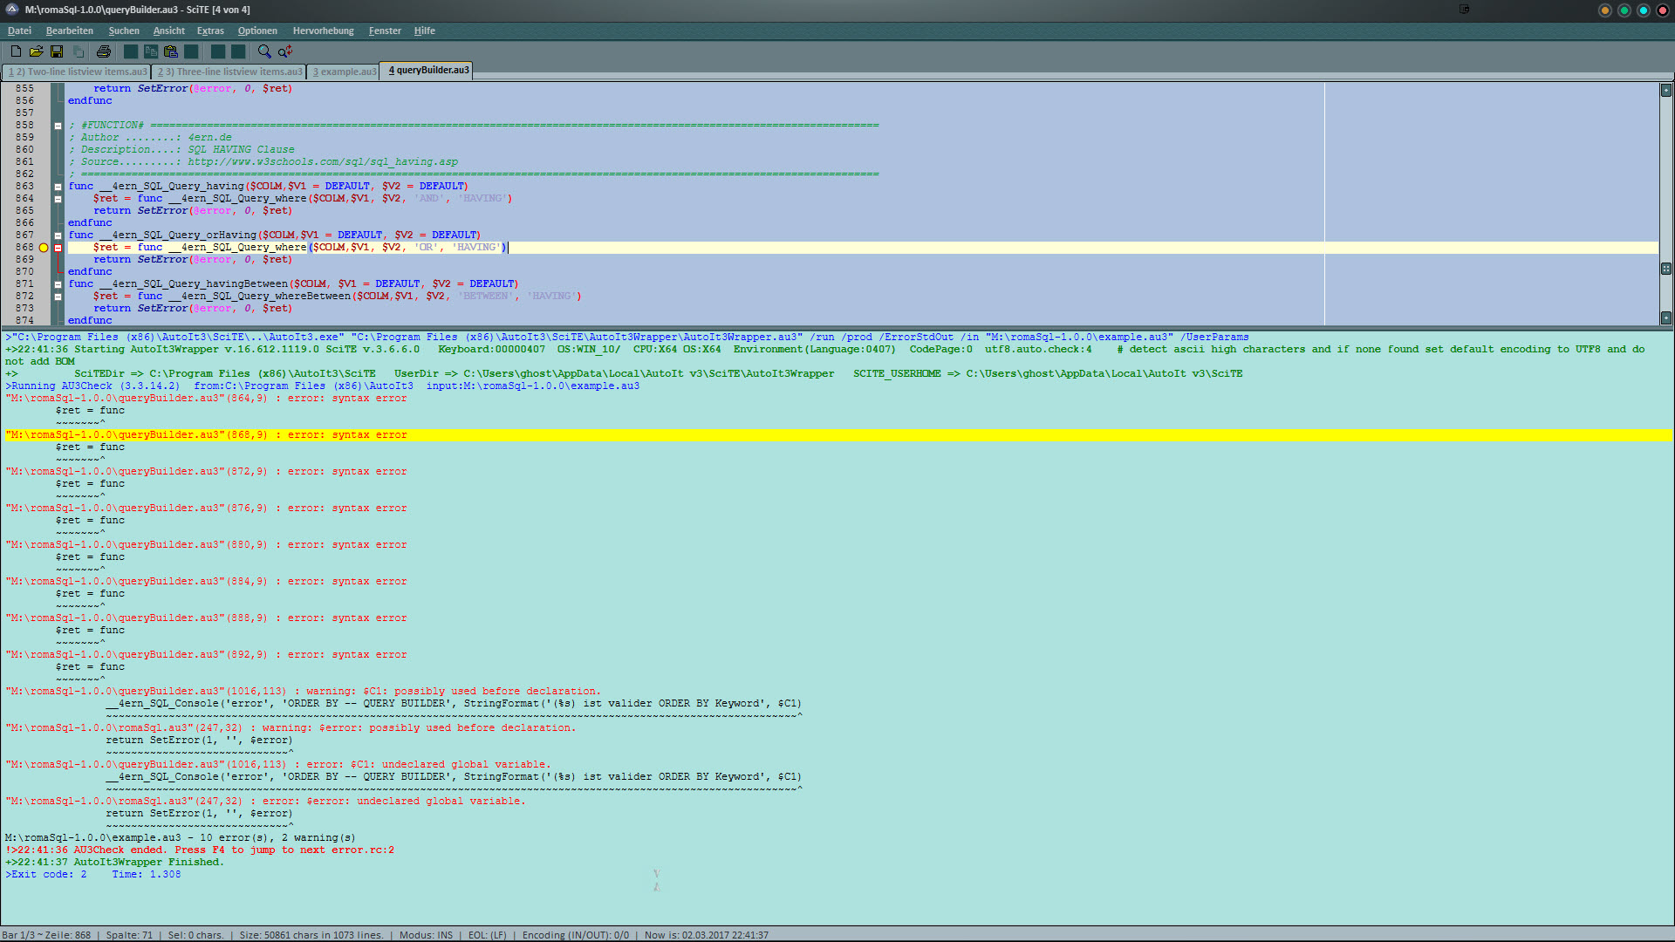Click the Find magnifier icon
1675x942 pixels.
(x=264, y=51)
